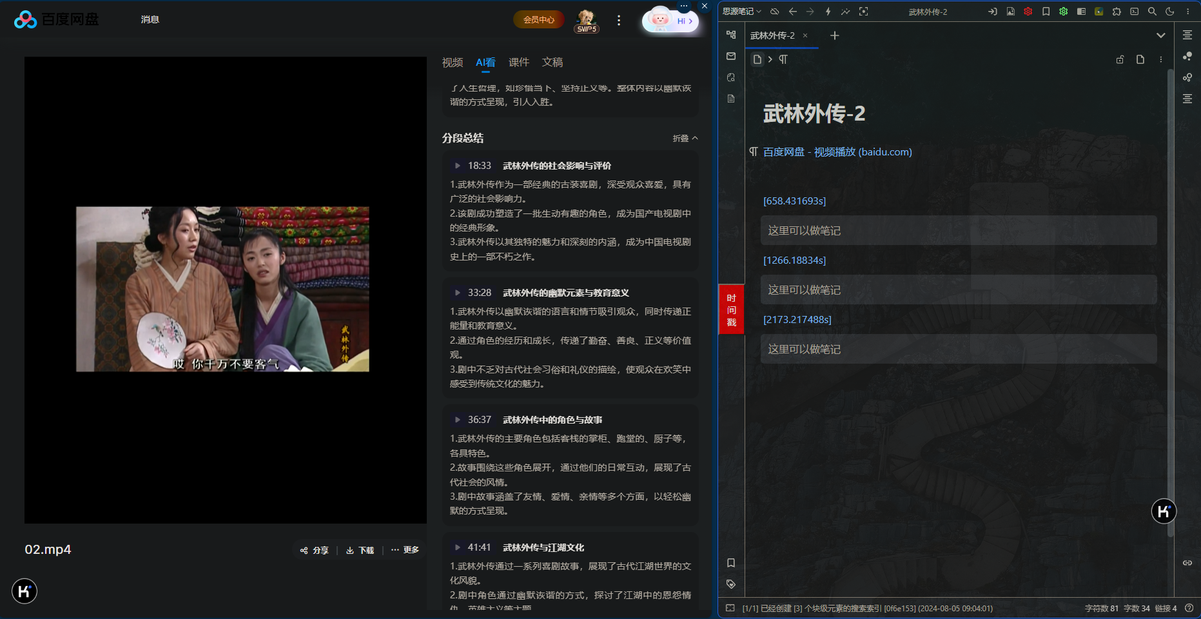Open the help icon in the status bar

click(x=1189, y=608)
